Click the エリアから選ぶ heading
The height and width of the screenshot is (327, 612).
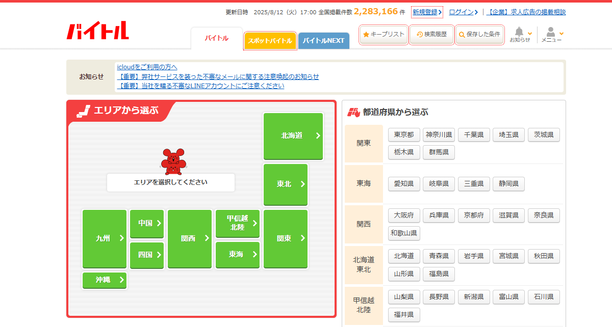[x=126, y=110]
